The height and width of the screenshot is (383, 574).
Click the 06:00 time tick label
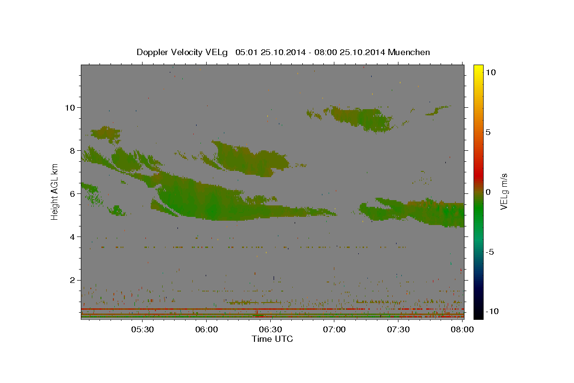(x=207, y=330)
